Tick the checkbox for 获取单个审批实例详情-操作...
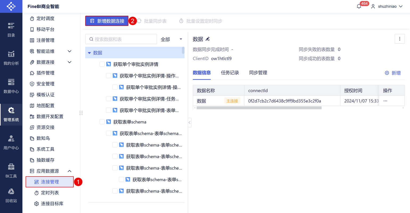This screenshot has width=410, height=213. [108, 76]
